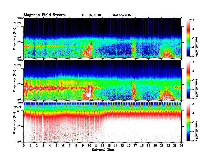
Task: Click hour tick label '11' on time axis
Action: (96, 146)
